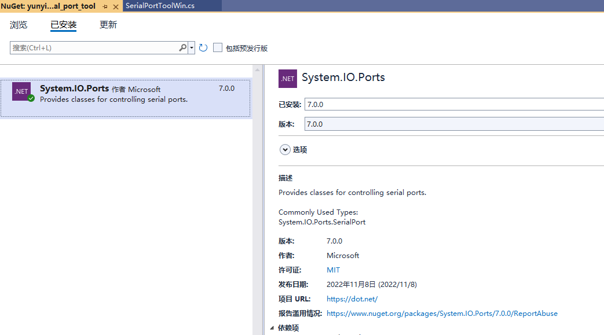Click the .NET package icon in list
Viewport: 604px width, 335px height.
point(21,91)
